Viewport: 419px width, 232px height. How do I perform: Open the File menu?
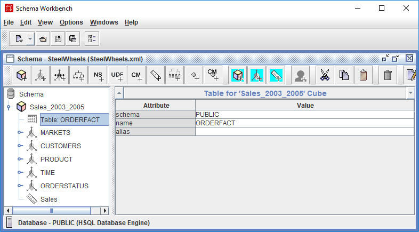[x=9, y=22]
